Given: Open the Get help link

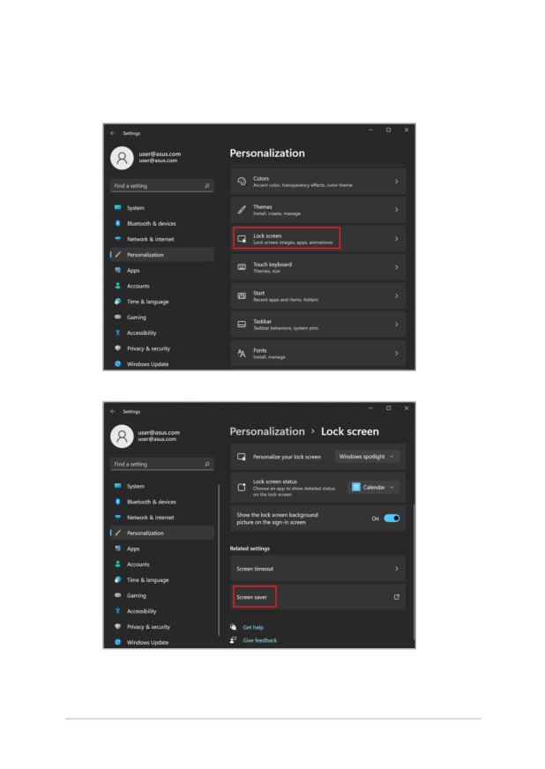Looking at the screenshot, I should (x=253, y=627).
